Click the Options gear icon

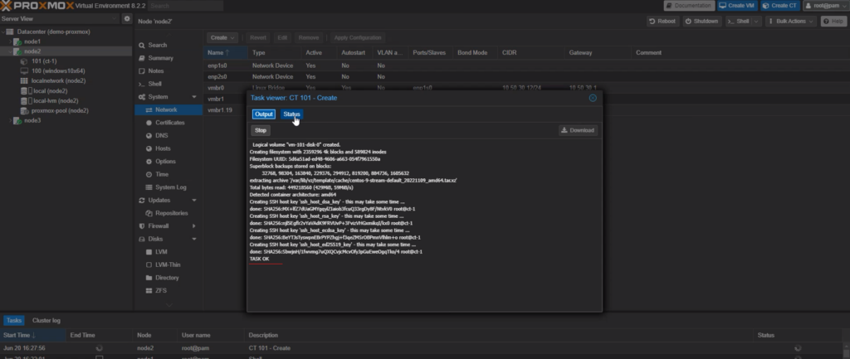click(x=149, y=162)
